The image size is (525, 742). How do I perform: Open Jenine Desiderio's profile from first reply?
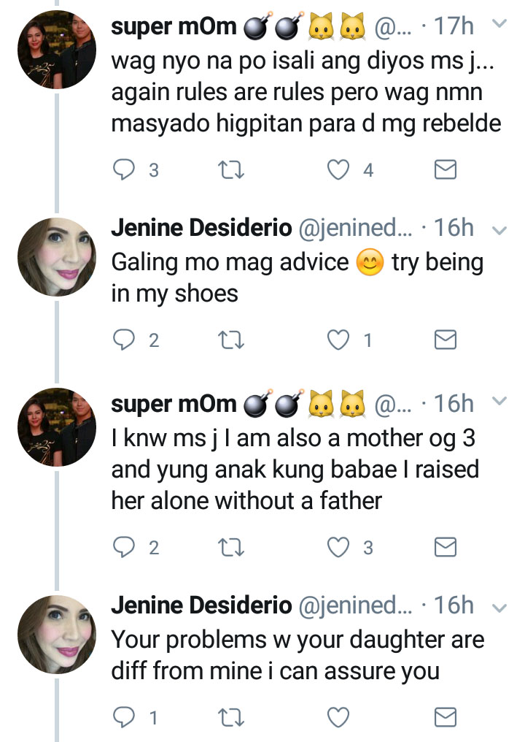tap(201, 228)
